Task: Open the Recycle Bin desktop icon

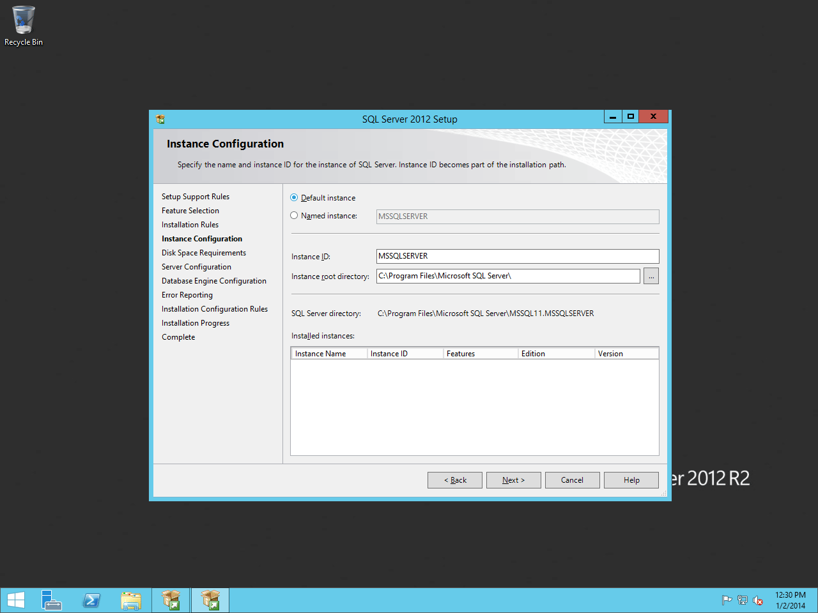Action: click(24, 26)
